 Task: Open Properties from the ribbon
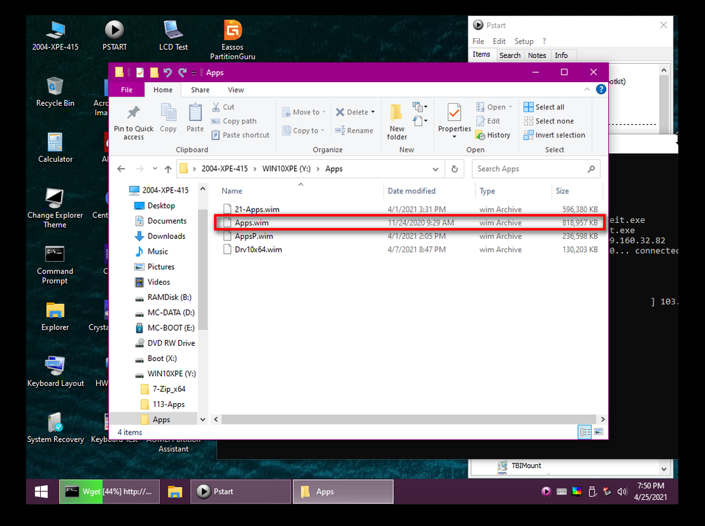pyautogui.click(x=454, y=120)
